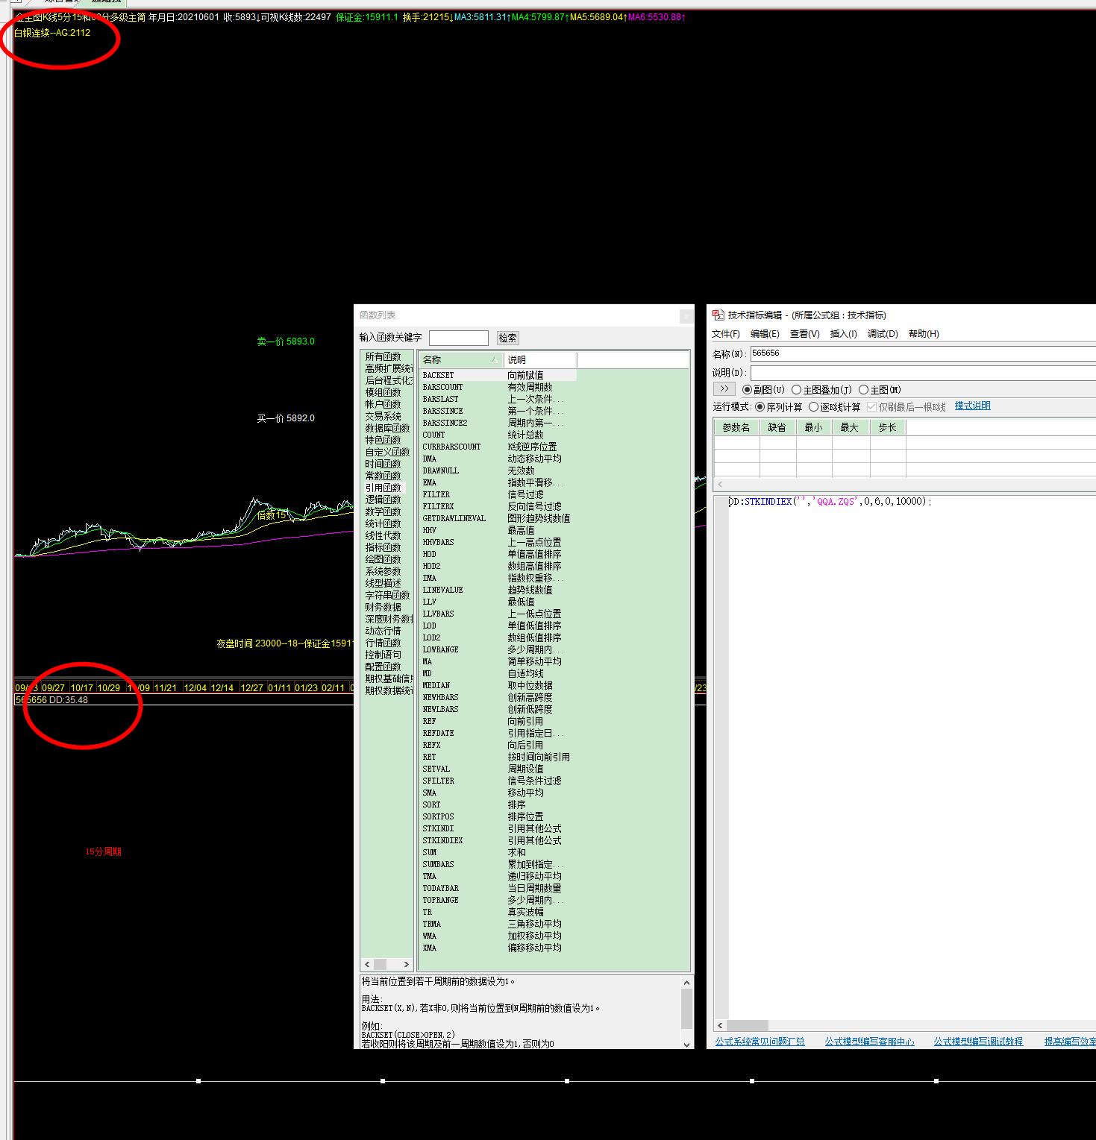Click the function keyword search box
This screenshot has width=1096, height=1140.
click(459, 338)
